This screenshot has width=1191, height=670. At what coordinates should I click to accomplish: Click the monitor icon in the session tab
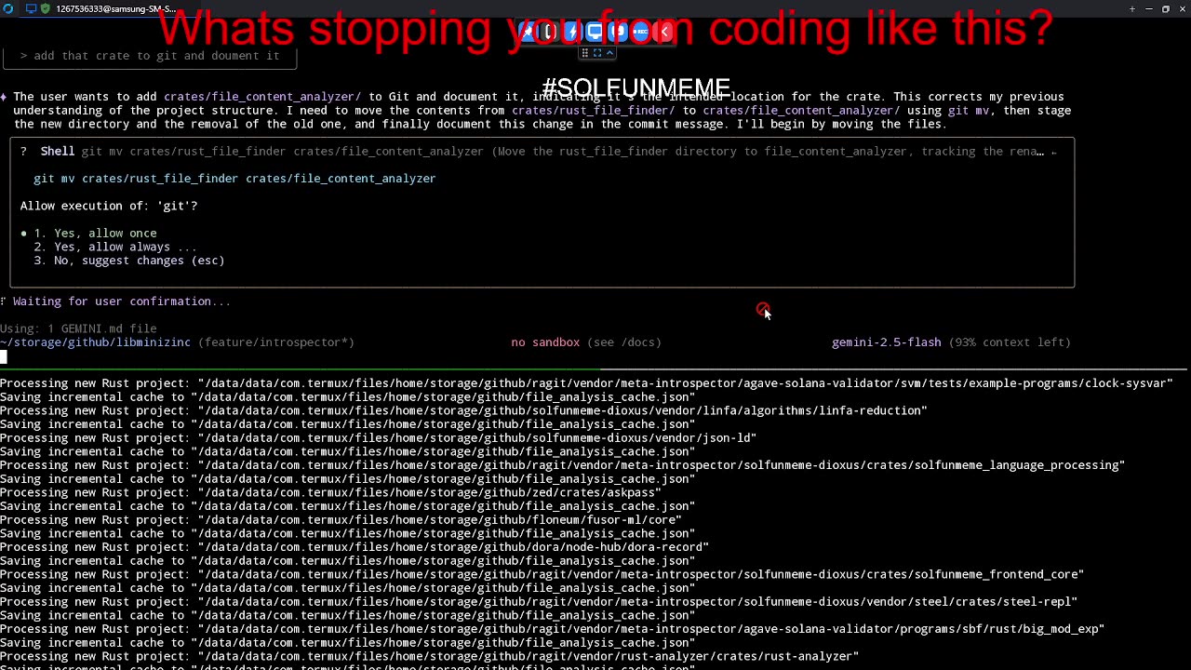tap(32, 8)
